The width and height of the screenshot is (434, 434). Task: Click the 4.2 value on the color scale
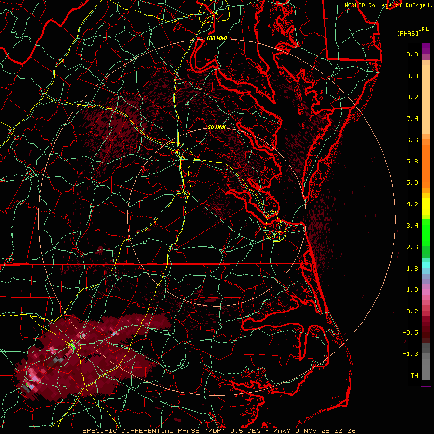point(412,204)
